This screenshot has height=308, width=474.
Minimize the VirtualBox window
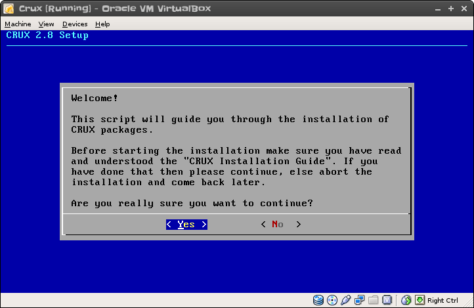[437, 9]
